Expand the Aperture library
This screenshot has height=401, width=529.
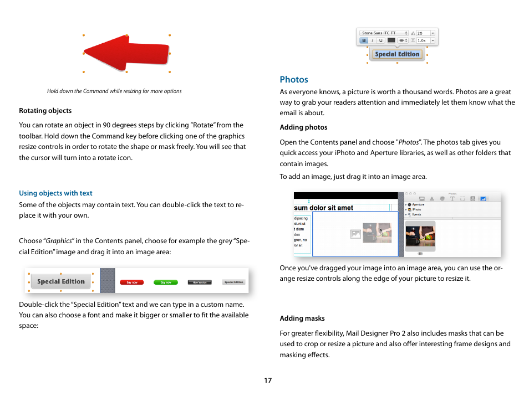tap(406, 204)
